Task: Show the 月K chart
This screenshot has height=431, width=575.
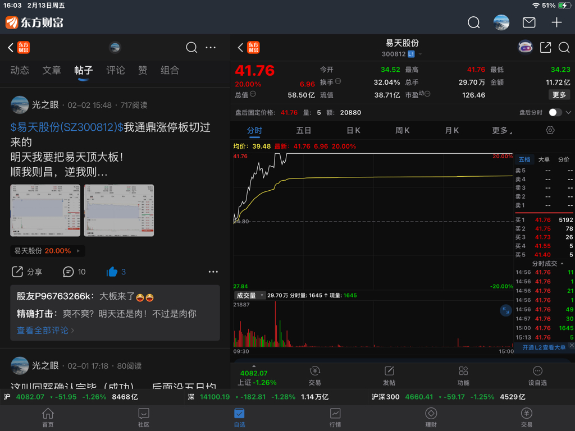Action: 452,130
